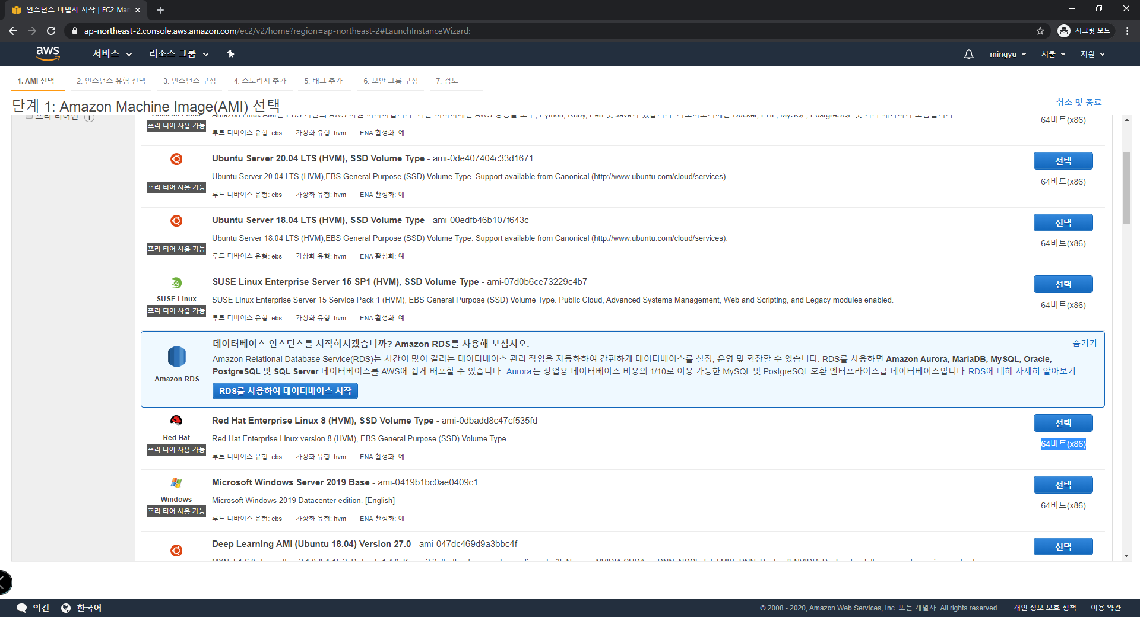Hide the RDS banner with 숨기기
The height and width of the screenshot is (617, 1140).
tap(1084, 343)
